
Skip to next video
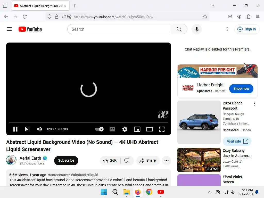point(27,129)
